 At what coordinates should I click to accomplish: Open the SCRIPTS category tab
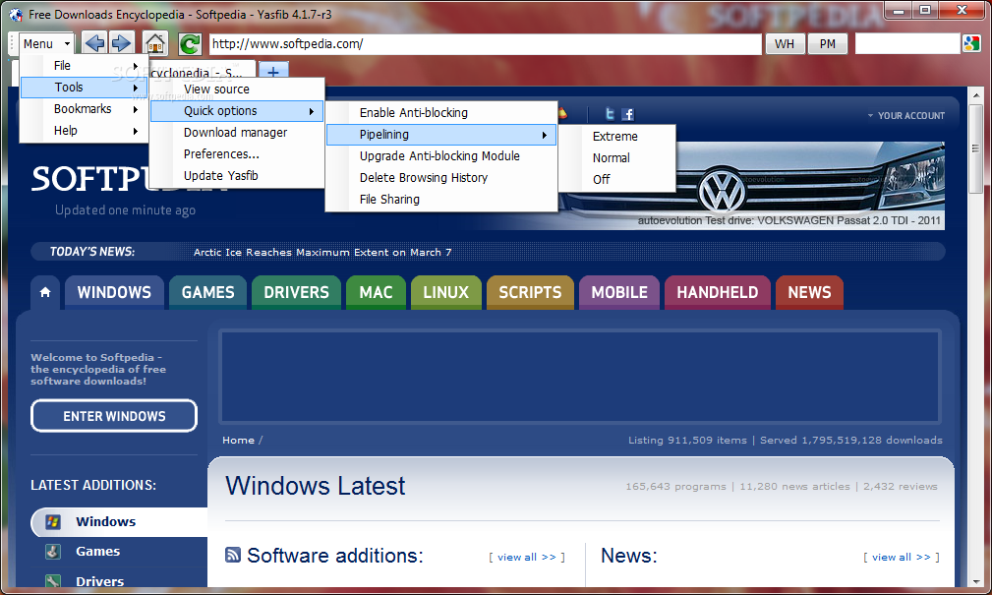click(x=530, y=292)
